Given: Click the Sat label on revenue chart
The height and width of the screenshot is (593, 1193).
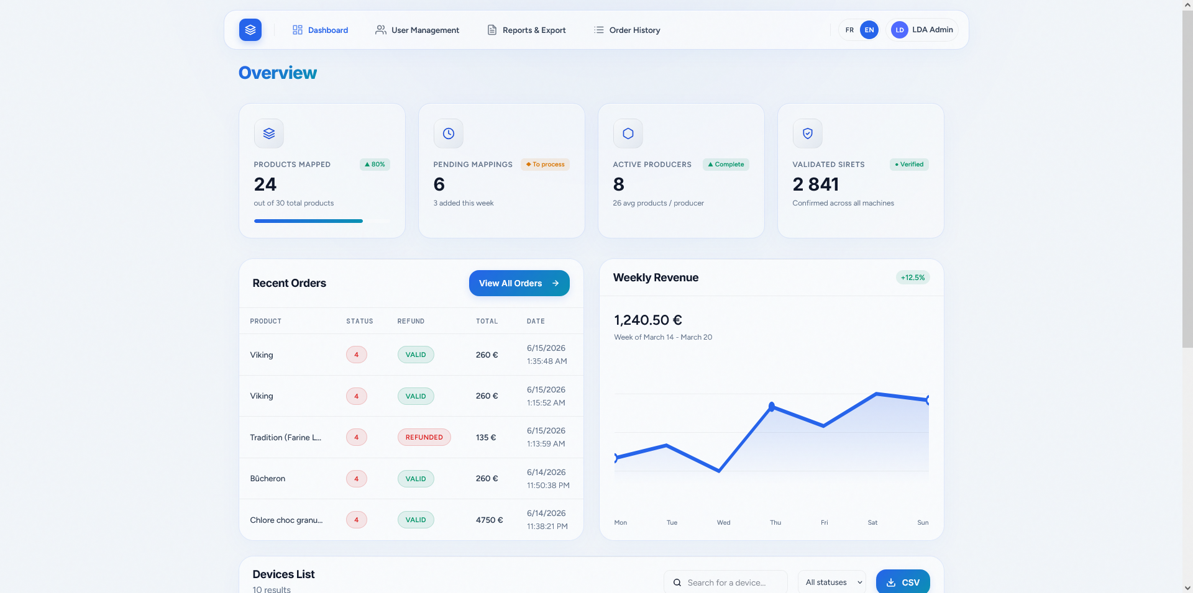Looking at the screenshot, I should point(872,522).
